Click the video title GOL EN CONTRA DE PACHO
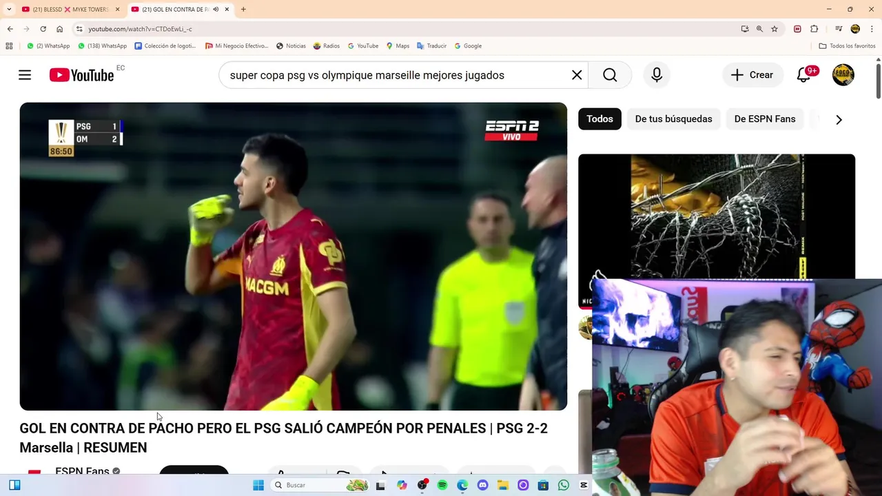882x496 pixels. pyautogui.click(x=283, y=437)
